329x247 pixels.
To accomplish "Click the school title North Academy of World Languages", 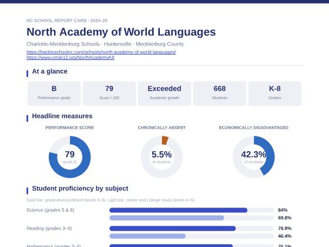I will (121, 32).
